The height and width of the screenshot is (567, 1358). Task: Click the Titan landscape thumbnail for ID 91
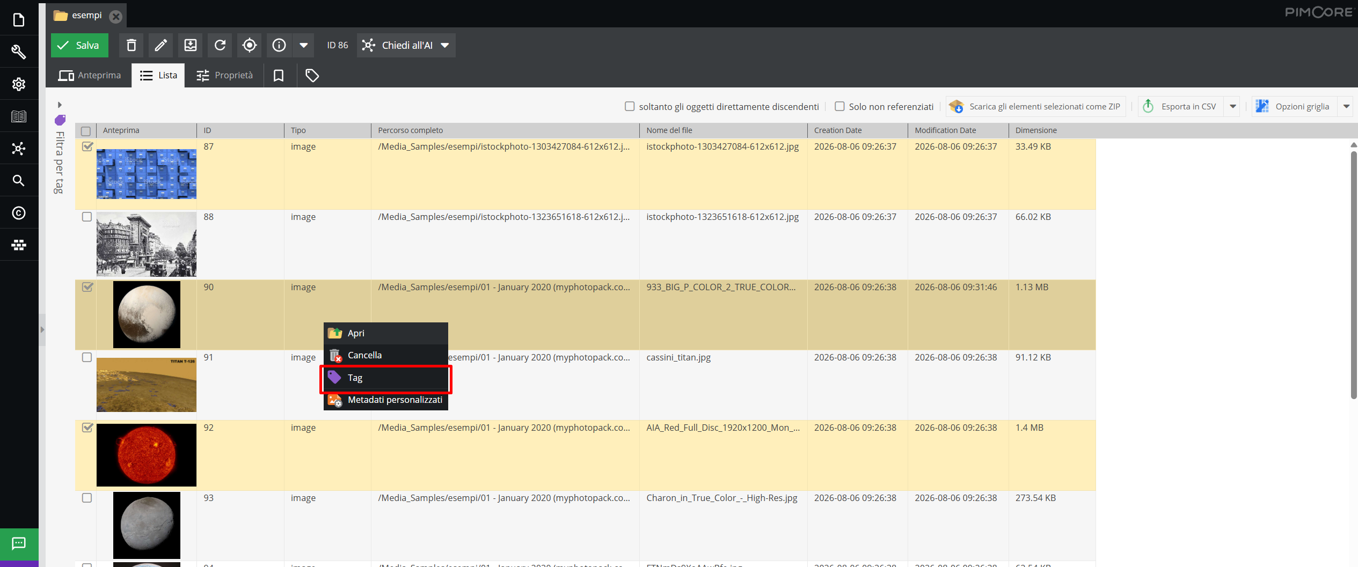pos(147,385)
